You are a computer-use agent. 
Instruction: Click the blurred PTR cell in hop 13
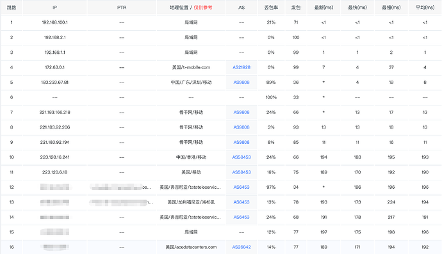coord(121,202)
